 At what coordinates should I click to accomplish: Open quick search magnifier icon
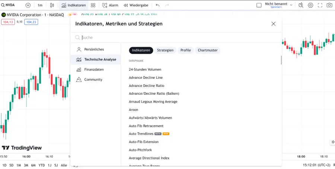[x=301, y=5]
